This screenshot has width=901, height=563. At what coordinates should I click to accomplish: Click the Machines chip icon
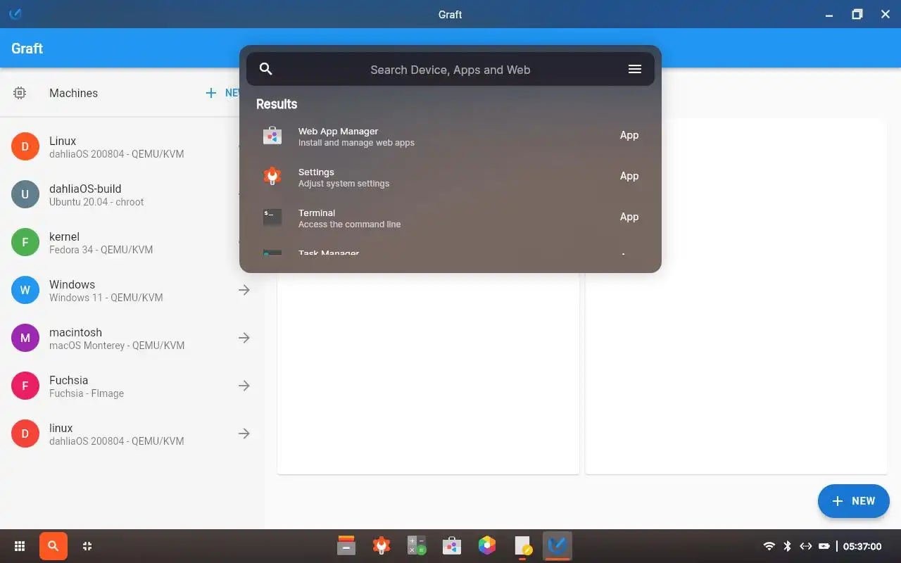(20, 93)
